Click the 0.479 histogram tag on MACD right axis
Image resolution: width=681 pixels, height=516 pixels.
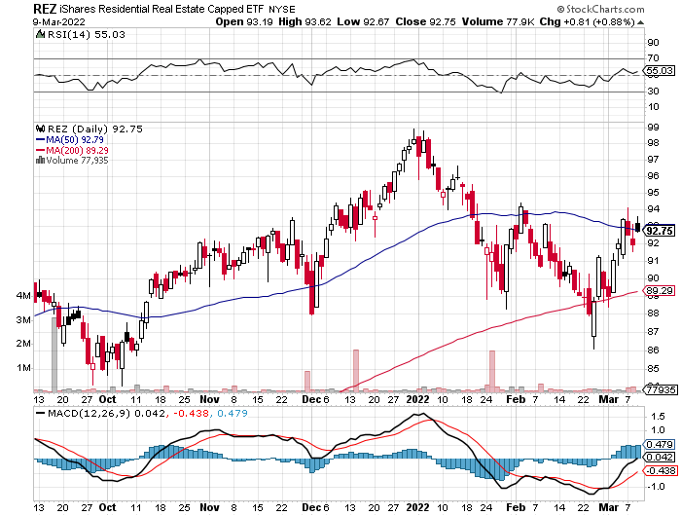click(x=660, y=445)
